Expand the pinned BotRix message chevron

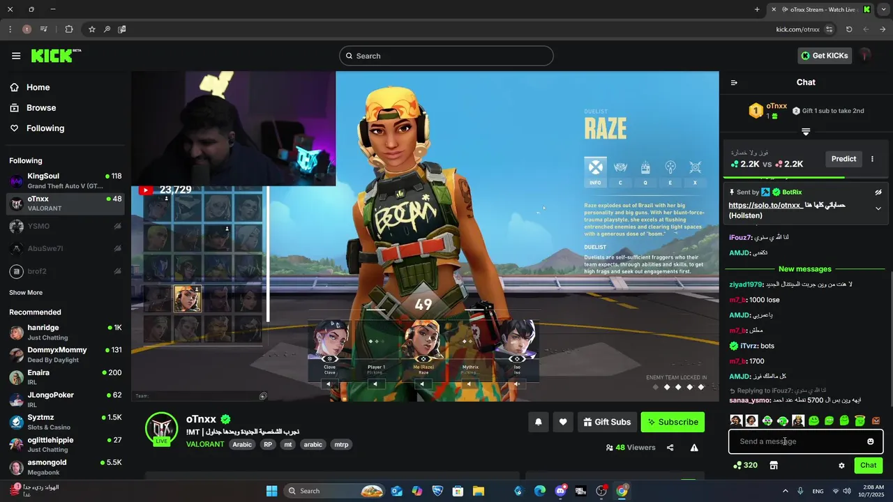click(x=878, y=208)
